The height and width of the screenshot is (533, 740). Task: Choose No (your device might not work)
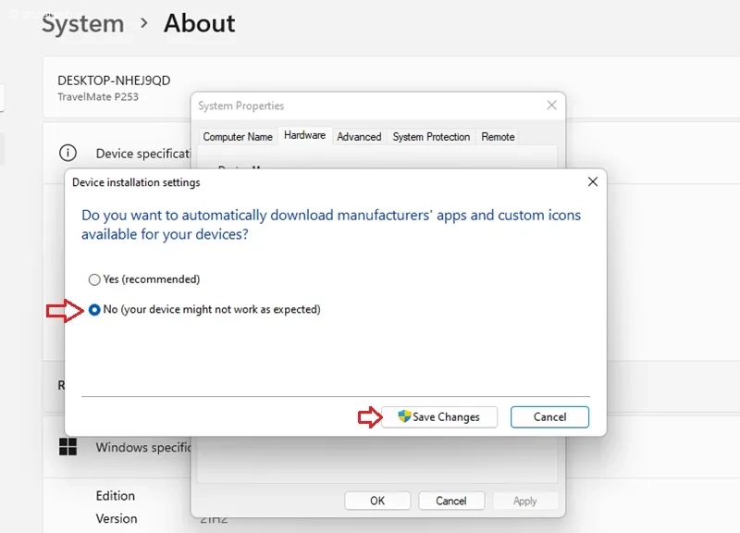[94, 310]
